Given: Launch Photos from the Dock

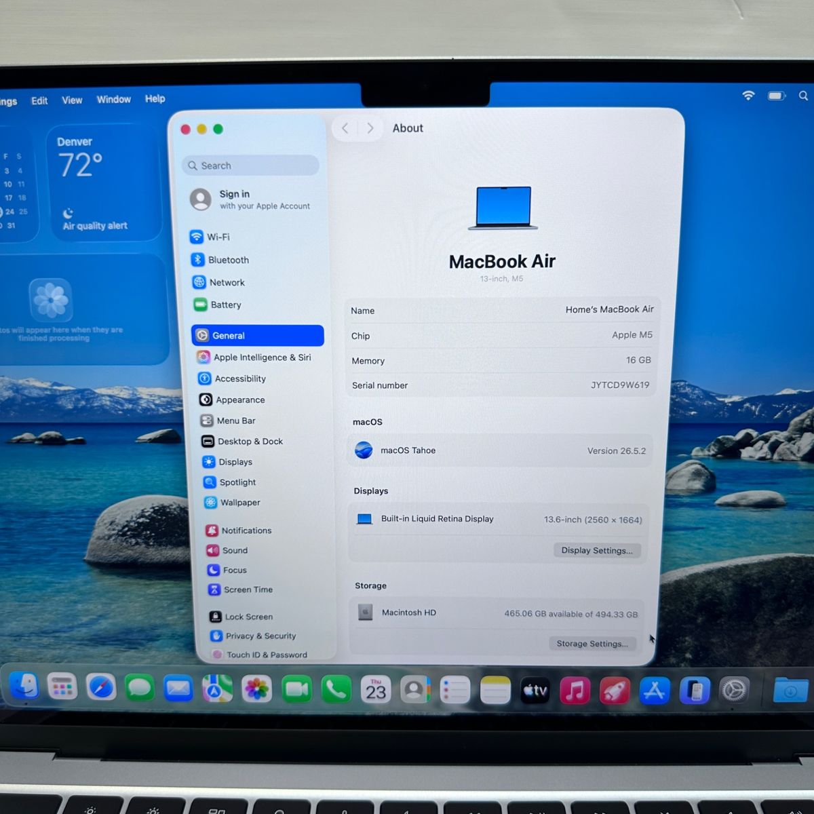Looking at the screenshot, I should [x=256, y=689].
